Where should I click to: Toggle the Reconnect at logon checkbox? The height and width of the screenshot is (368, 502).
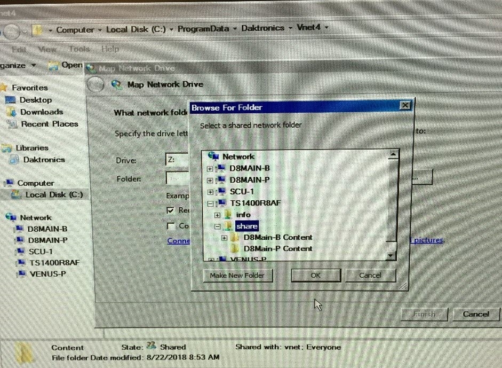pos(171,210)
